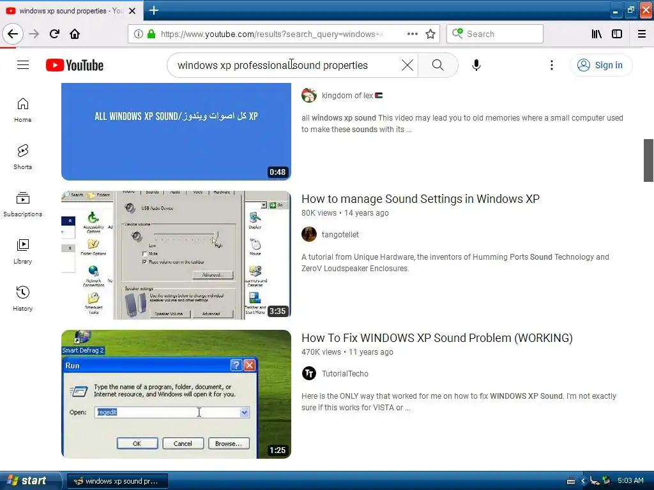
Task: Open the browser Library icon
Action: click(597, 34)
